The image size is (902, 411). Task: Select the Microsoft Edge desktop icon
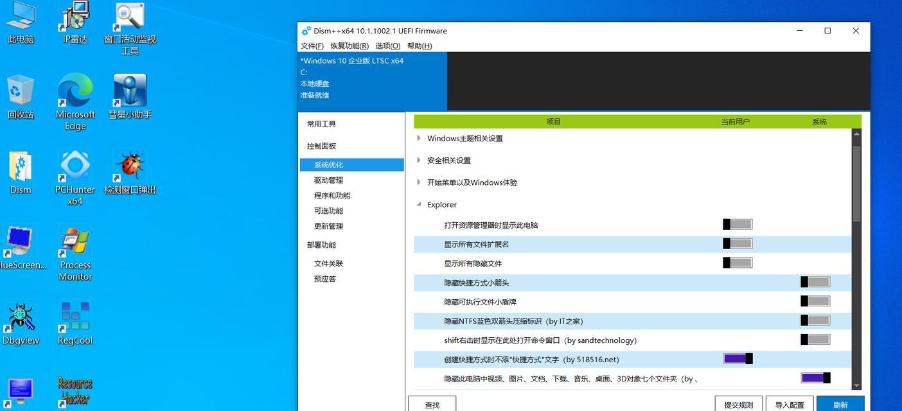(75, 103)
